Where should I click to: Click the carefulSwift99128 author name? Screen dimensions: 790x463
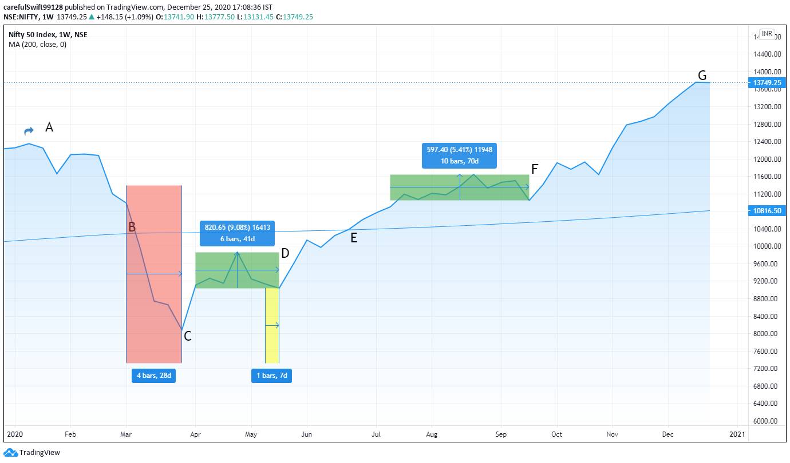coord(33,7)
